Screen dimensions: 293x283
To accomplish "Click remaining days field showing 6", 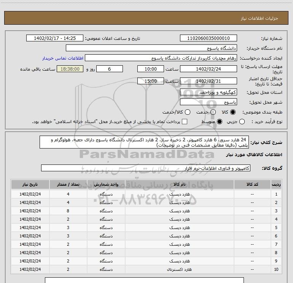I will [110, 69].
